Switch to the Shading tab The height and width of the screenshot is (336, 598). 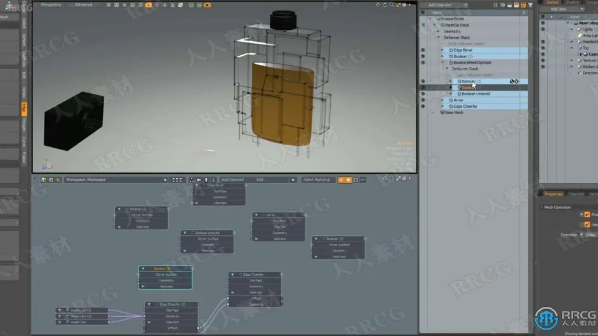point(572,3)
